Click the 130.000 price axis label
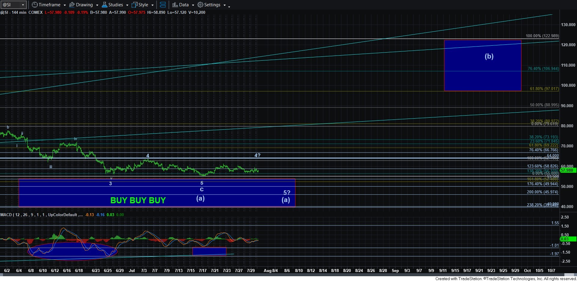The image size is (577, 281). coord(568,25)
